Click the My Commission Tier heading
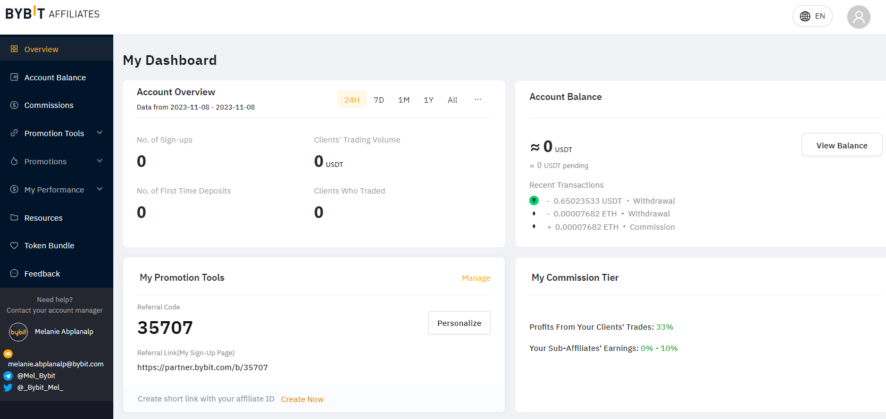The height and width of the screenshot is (419, 886). pyautogui.click(x=575, y=278)
